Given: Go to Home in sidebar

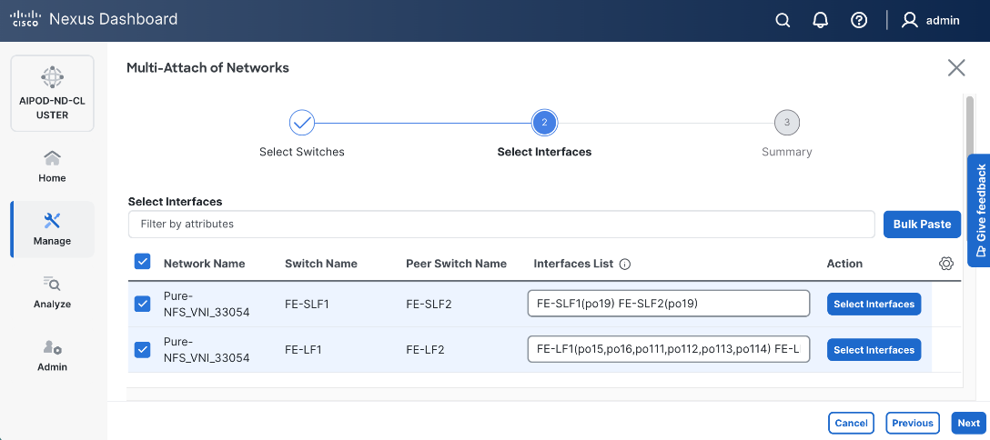Looking at the screenshot, I should [53, 166].
